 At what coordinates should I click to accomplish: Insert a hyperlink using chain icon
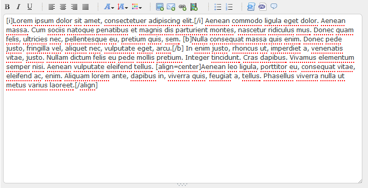click(x=182, y=7)
